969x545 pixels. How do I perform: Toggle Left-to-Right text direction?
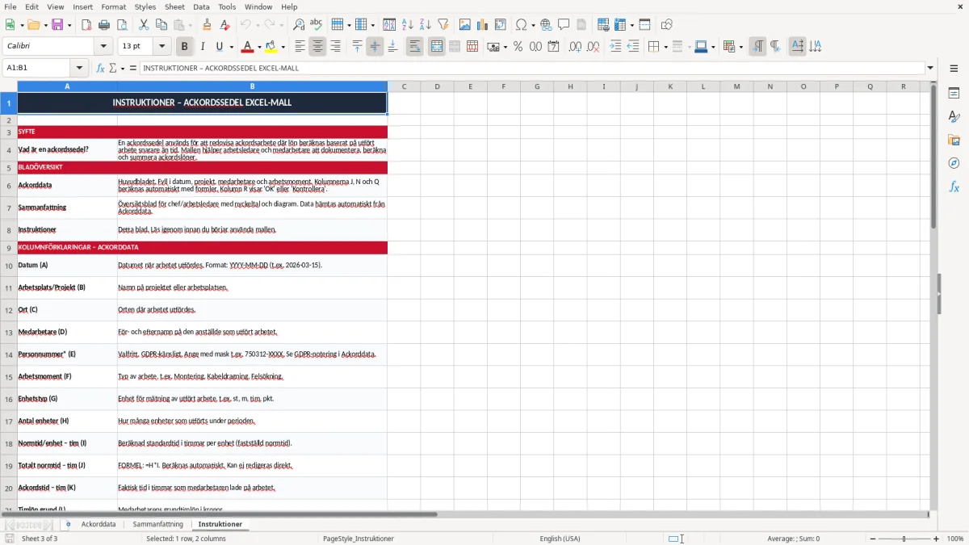pos(757,47)
